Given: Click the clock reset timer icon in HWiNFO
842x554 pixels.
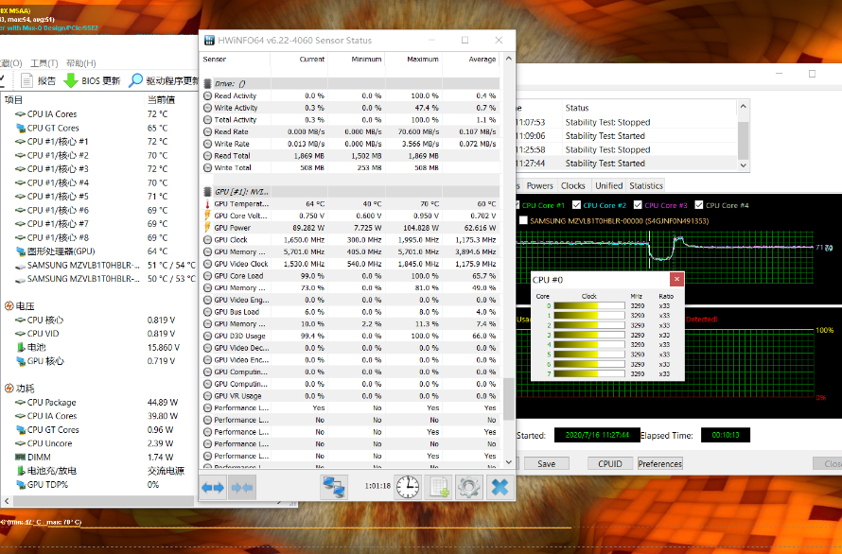Looking at the screenshot, I should [408, 488].
